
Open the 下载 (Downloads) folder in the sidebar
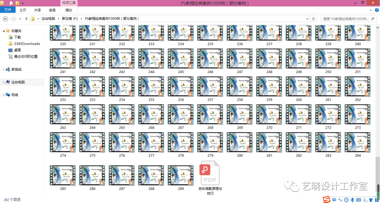(17, 37)
